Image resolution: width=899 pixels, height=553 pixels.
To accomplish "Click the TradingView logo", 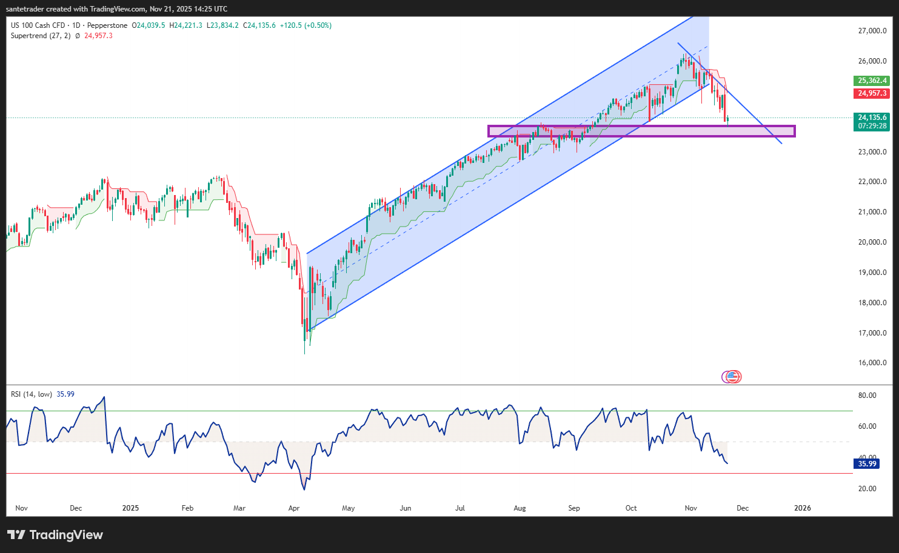I will (x=53, y=535).
